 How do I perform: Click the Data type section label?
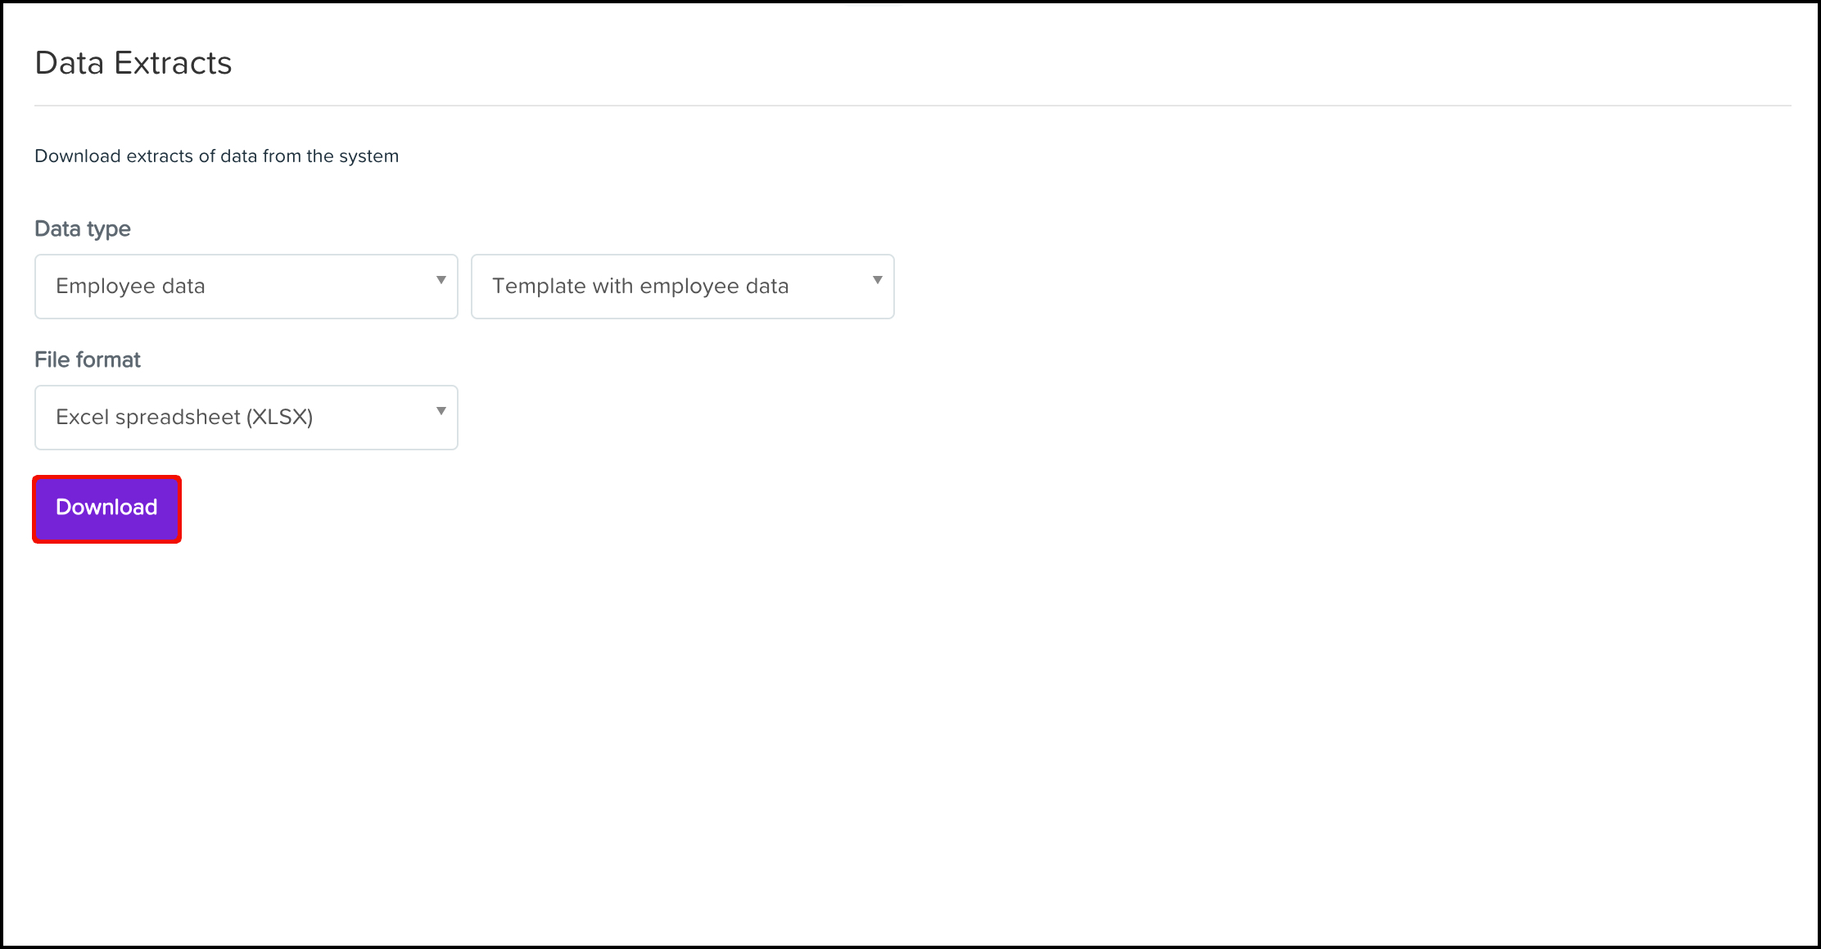pos(82,228)
